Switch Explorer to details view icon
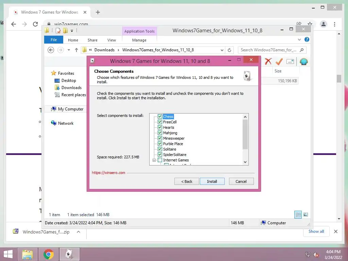The width and height of the screenshot is (348, 261). (298, 215)
